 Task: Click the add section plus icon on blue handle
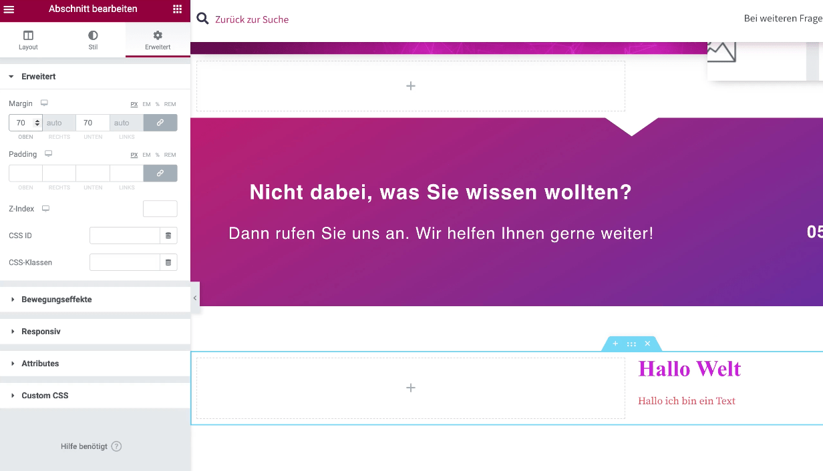click(x=615, y=344)
